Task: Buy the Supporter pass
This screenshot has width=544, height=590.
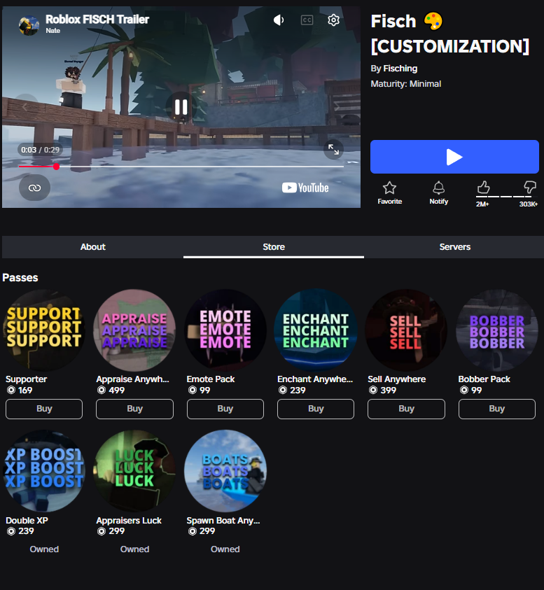Action: point(44,409)
